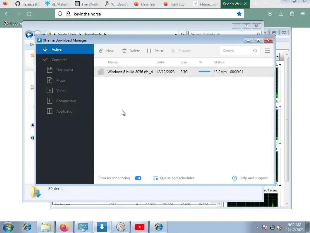Open the Active downloads category

pos(65,49)
